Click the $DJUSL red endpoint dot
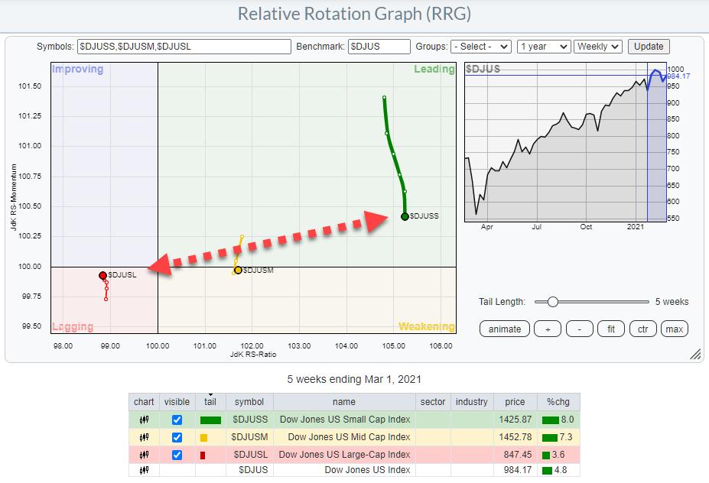Image resolution: width=709 pixels, height=483 pixels. click(102, 275)
